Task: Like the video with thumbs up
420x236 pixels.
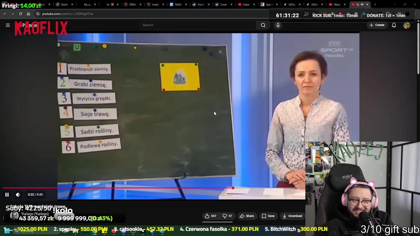Action: point(211,216)
